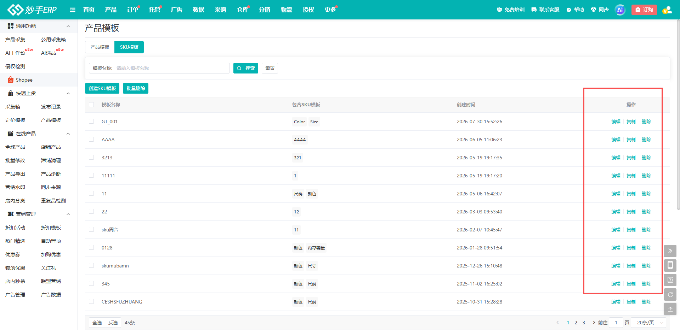Check the 3213 row checkbox
This screenshot has width=680, height=330.
point(91,158)
